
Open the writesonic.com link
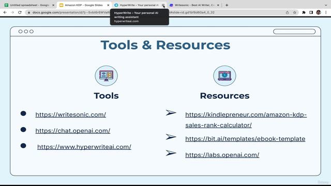(71, 115)
